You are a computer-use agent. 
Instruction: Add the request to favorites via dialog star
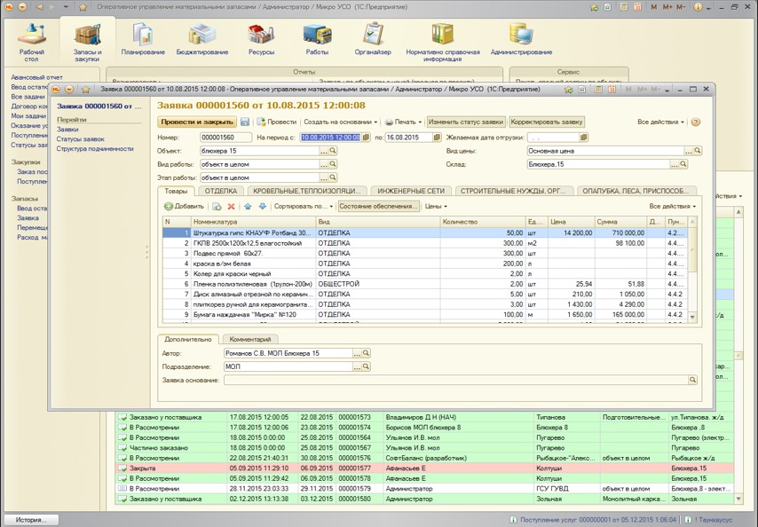coord(85,90)
